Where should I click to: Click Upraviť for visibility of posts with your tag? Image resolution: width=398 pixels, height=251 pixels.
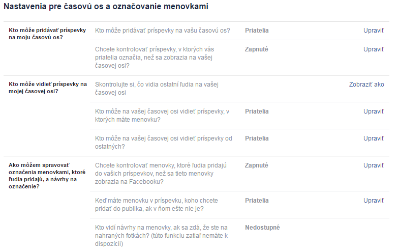tap(374, 111)
